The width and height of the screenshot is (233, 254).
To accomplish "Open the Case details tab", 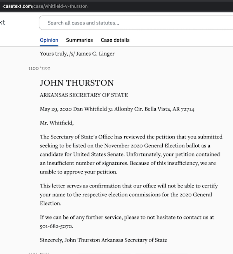I will click(115, 40).
